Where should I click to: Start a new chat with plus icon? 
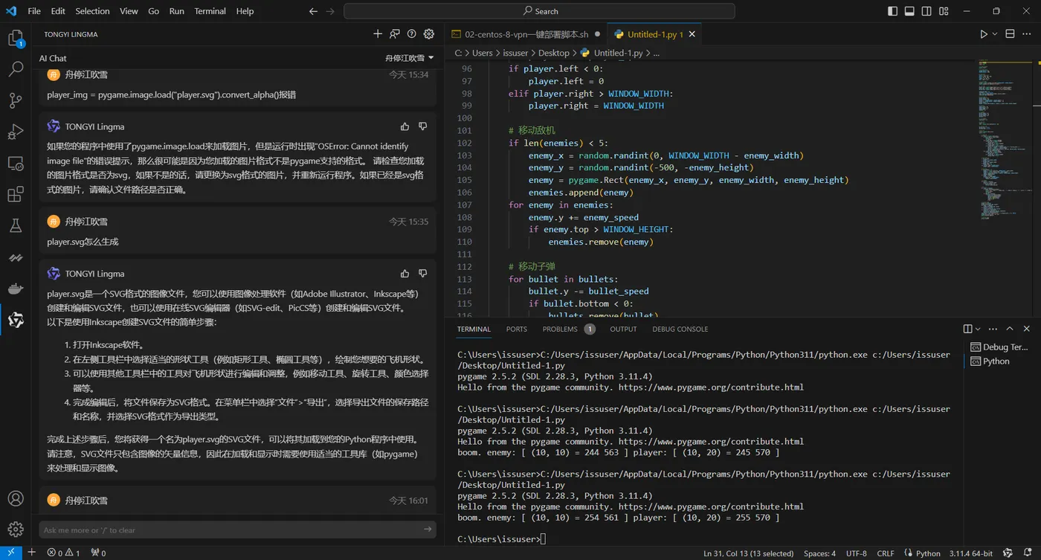click(378, 34)
